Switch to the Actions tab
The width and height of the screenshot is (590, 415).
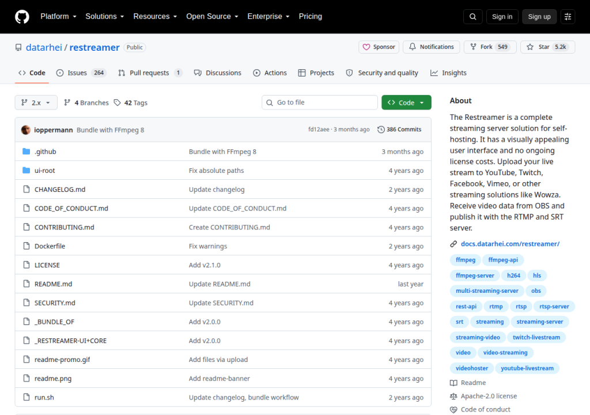point(270,73)
